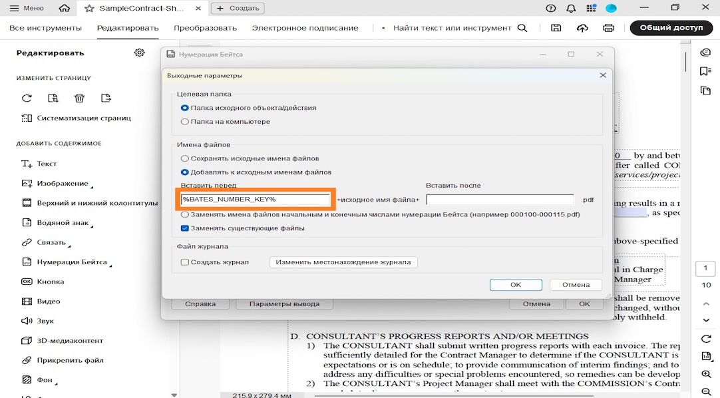Click the save floppy disk icon
Screen dimensions: 720x398
click(556, 28)
